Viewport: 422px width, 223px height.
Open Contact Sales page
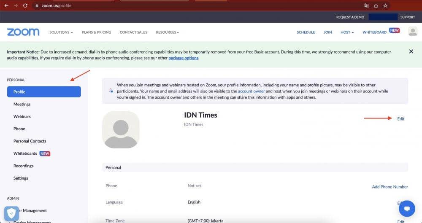point(133,32)
